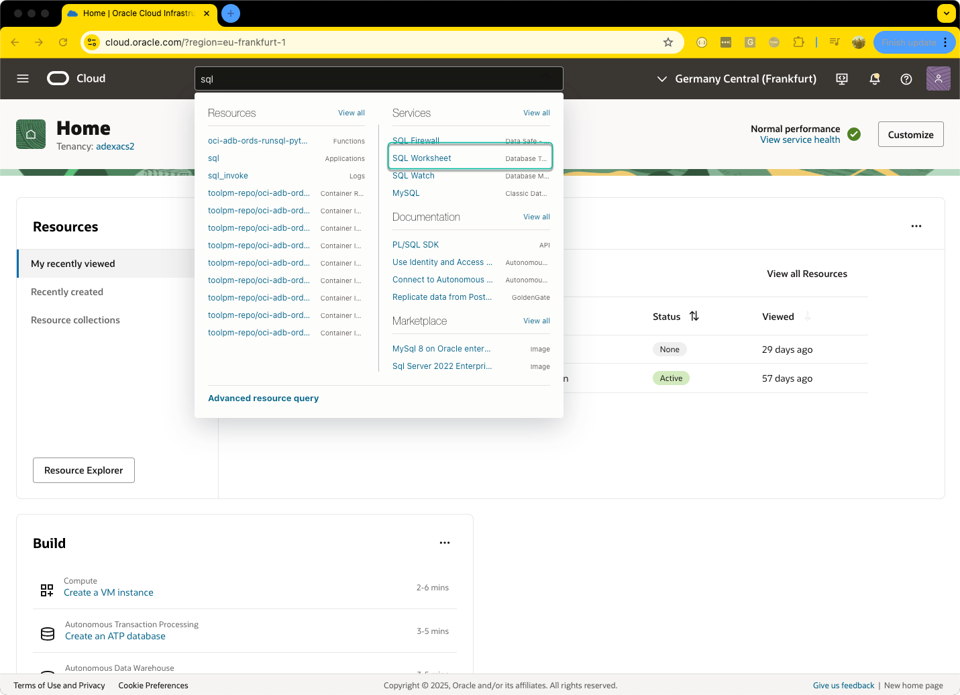Image resolution: width=960 pixels, height=695 pixels.
Task: Open View service health link
Action: [x=800, y=140]
